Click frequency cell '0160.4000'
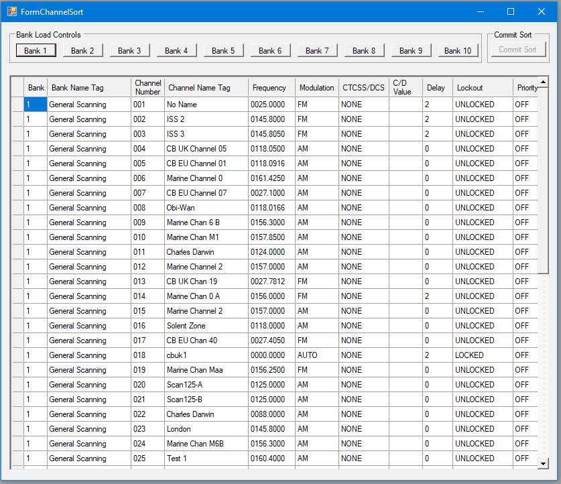The image size is (561, 484). click(x=271, y=459)
